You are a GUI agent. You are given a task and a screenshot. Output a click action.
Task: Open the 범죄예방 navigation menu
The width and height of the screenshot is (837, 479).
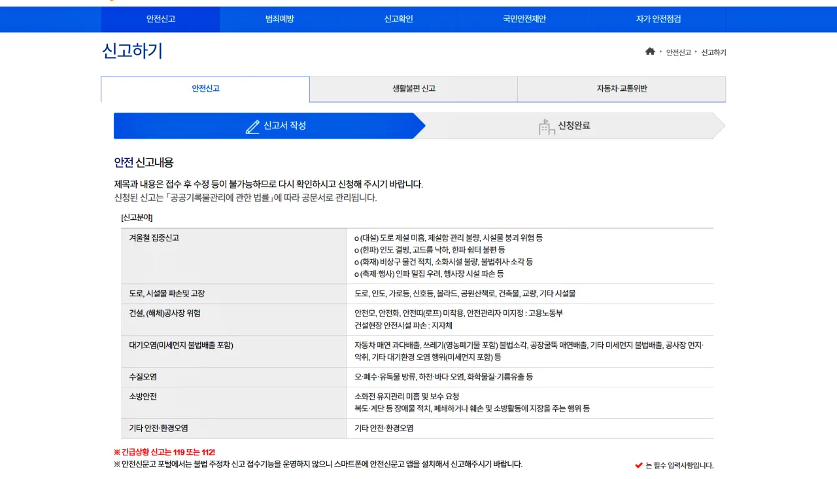tap(279, 19)
